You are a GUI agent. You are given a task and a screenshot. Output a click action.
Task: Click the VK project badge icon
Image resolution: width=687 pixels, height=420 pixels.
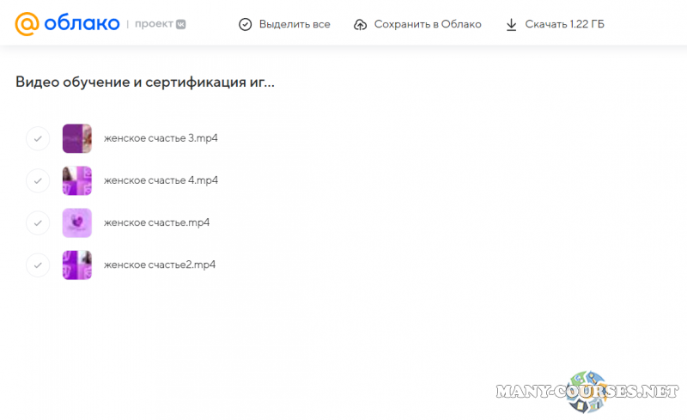[x=181, y=24]
